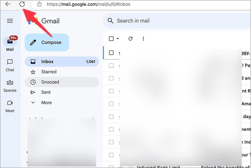
Task: Click the Inbox tray icon
Action: tap(33, 62)
